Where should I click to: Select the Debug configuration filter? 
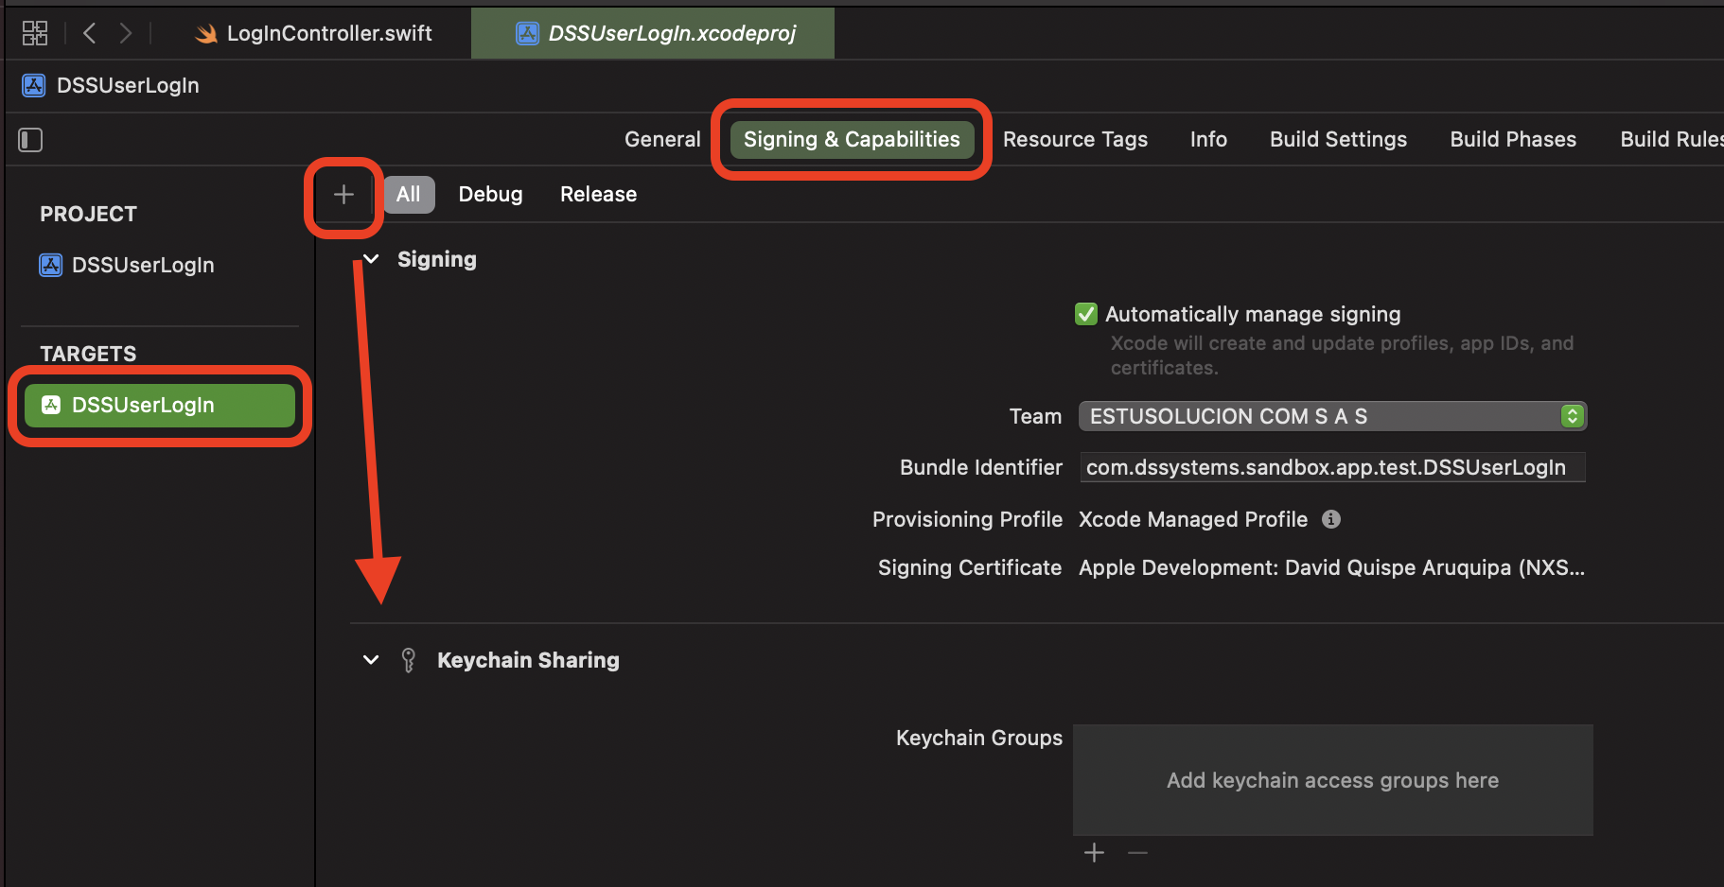click(x=490, y=195)
